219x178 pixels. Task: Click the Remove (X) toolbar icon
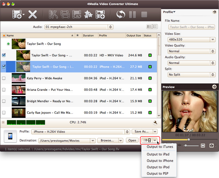point(33,15)
